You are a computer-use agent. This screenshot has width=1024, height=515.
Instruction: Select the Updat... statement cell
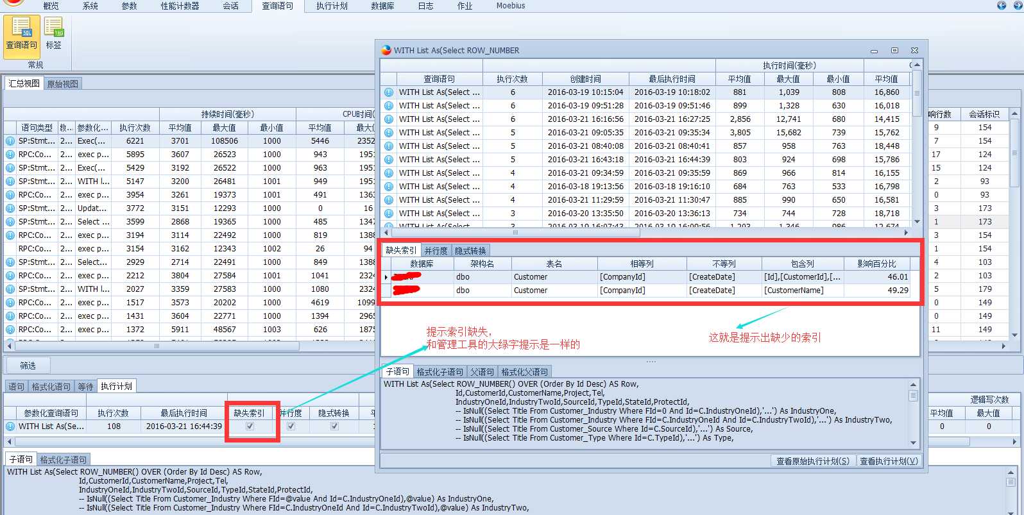93,208
